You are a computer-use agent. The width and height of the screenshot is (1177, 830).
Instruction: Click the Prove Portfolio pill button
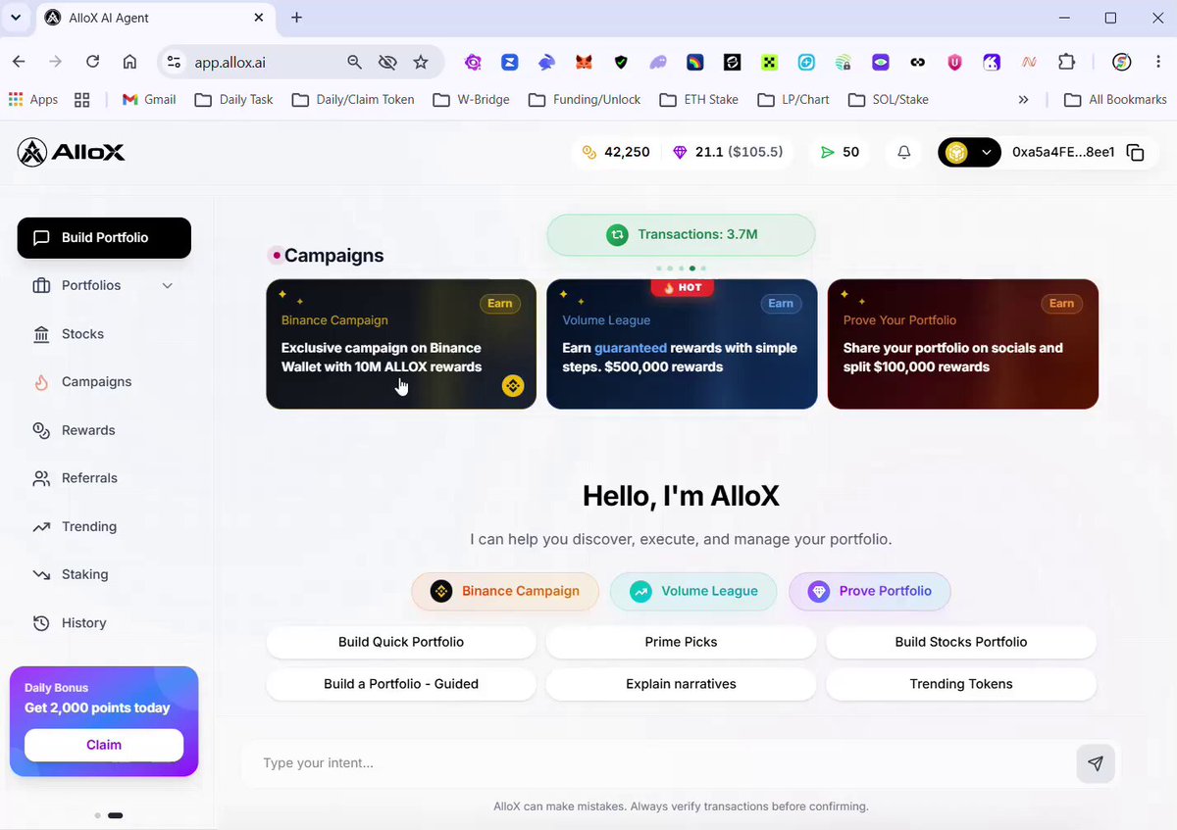(870, 591)
